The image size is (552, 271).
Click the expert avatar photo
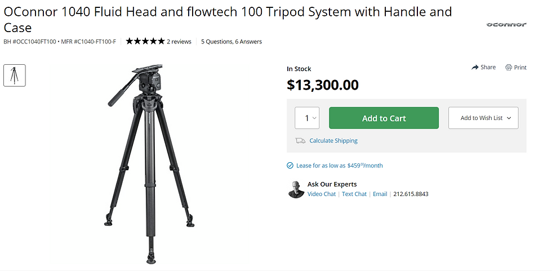[296, 189]
